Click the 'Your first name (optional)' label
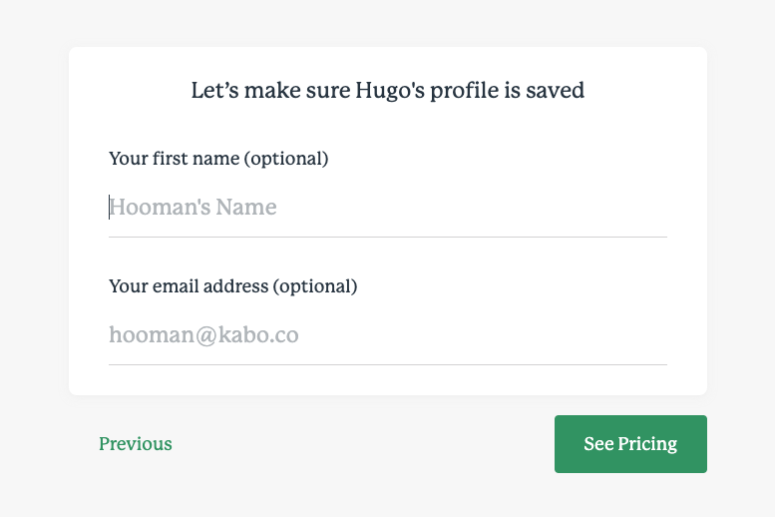 pyautogui.click(x=218, y=159)
